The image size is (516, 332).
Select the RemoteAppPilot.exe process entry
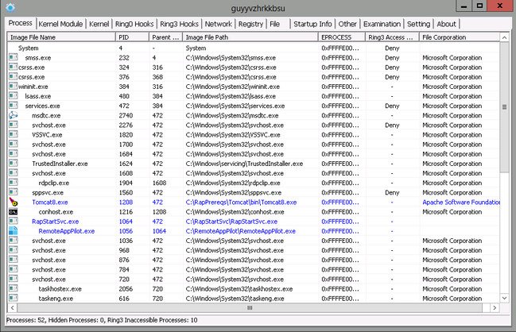click(x=67, y=231)
